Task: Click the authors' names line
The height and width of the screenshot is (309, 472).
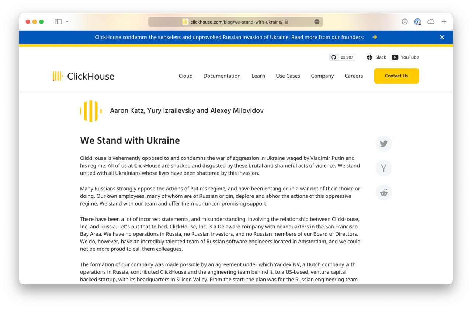Action: tap(187, 110)
